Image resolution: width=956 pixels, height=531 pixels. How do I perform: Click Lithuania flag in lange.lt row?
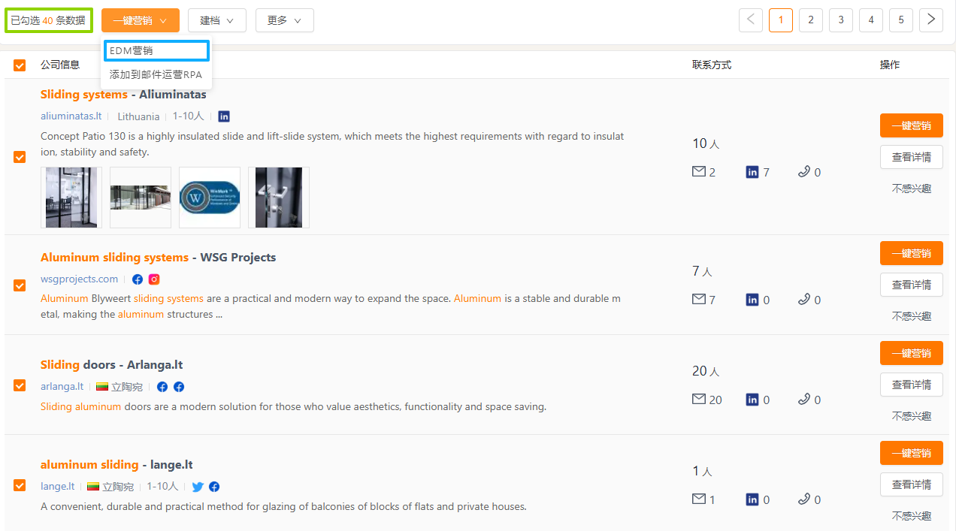pos(93,487)
